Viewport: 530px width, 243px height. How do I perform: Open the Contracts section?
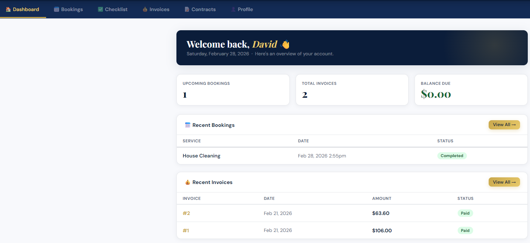point(200,9)
